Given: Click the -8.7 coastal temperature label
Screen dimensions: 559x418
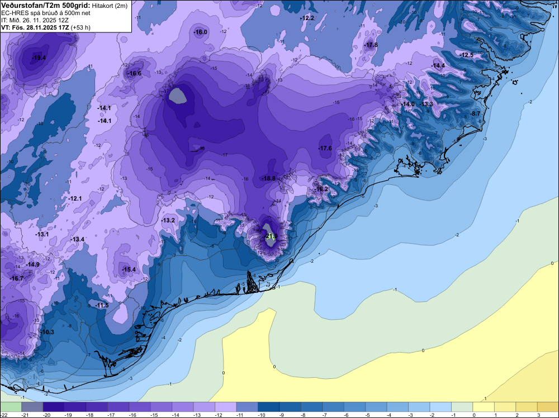Looking at the screenshot, I should [475, 113].
